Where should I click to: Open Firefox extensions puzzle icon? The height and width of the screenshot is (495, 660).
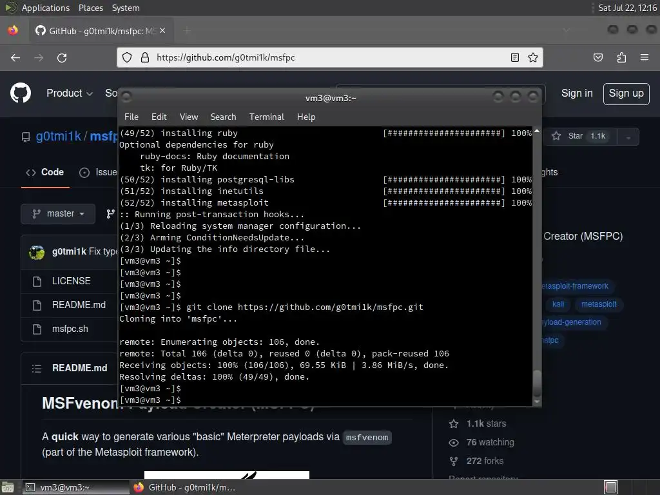[621, 57]
